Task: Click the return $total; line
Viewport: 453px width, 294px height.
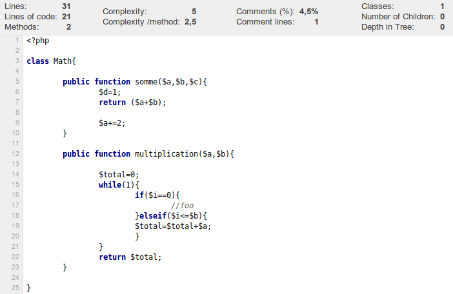Action: pyautogui.click(x=130, y=257)
